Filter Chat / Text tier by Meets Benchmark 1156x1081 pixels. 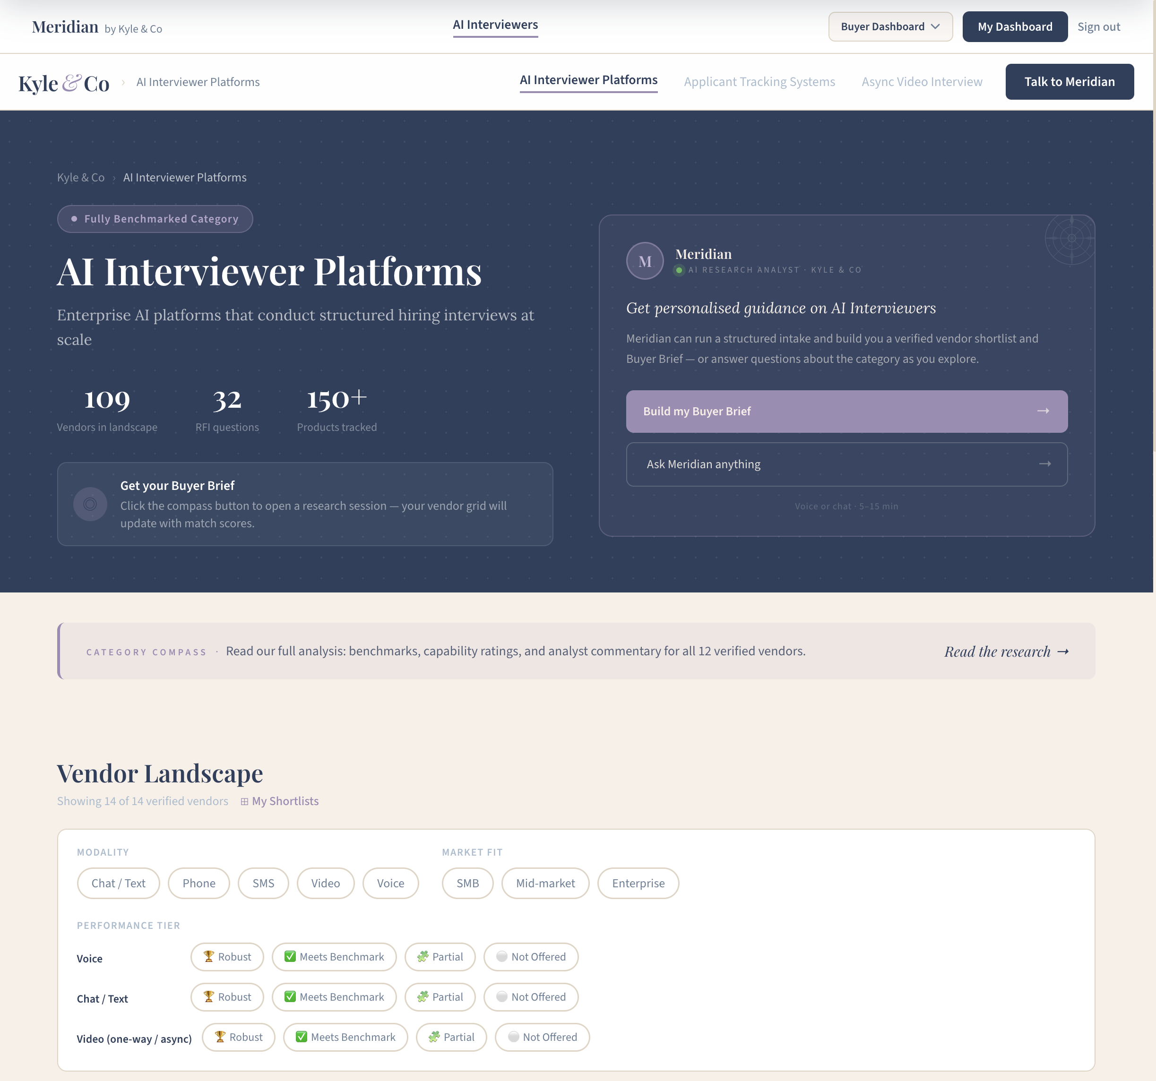(x=334, y=997)
